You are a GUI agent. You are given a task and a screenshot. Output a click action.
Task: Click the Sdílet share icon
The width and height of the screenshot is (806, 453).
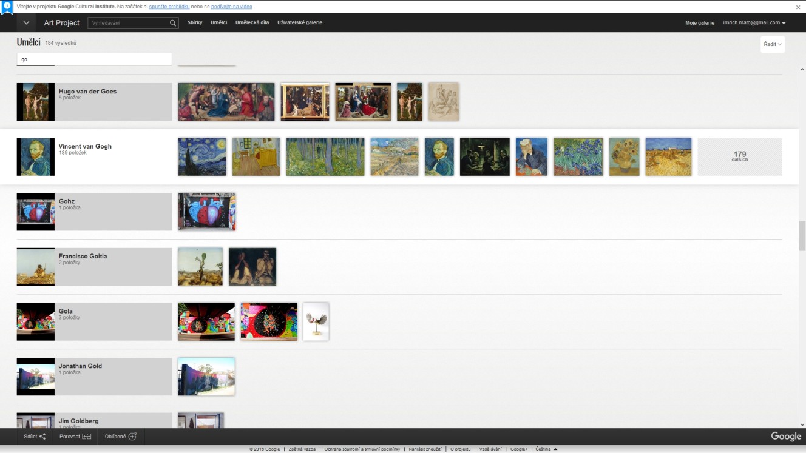pyautogui.click(x=42, y=437)
